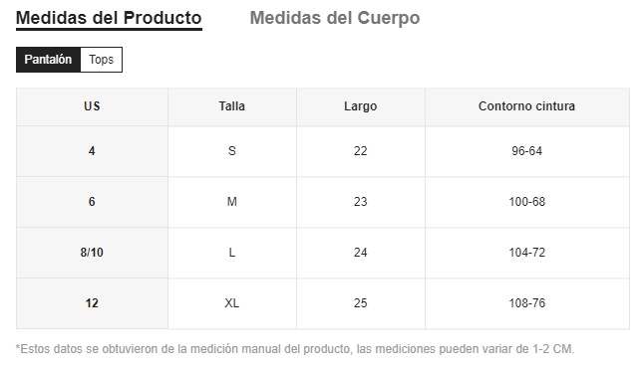Click the M talla cell
The height and width of the screenshot is (369, 644).
pyautogui.click(x=232, y=202)
